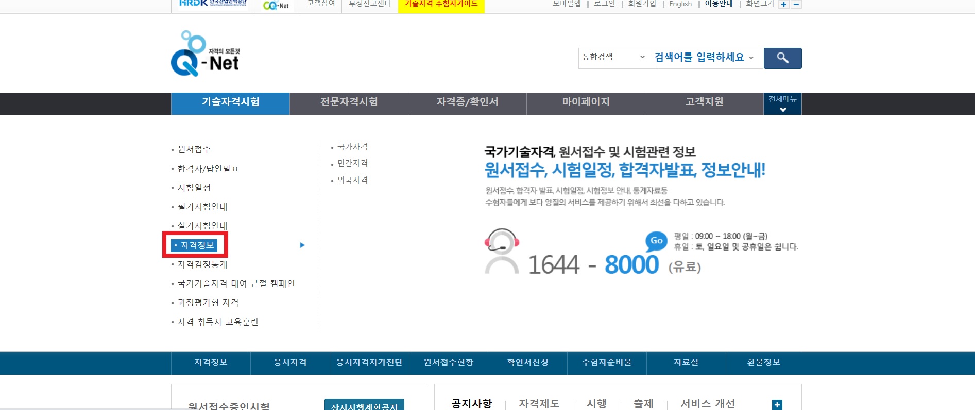Click the plus icon beside 서비스 개선
This screenshot has height=410, width=975.
coord(777,405)
